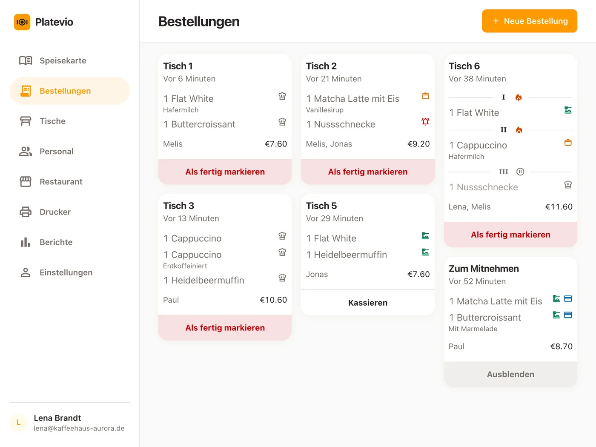This screenshot has width=596, height=447.
Task: Click flame icon of course I on Tisch 6
Action: 519,97
